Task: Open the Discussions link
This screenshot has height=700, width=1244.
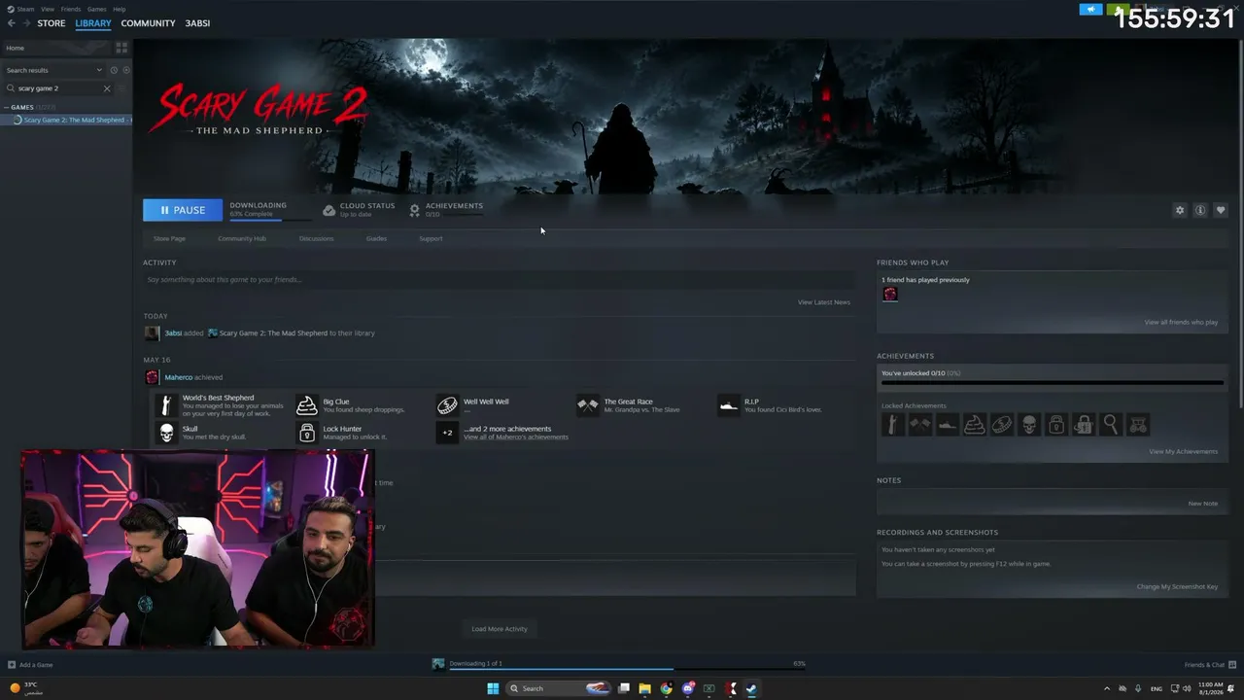Action: coord(316,238)
